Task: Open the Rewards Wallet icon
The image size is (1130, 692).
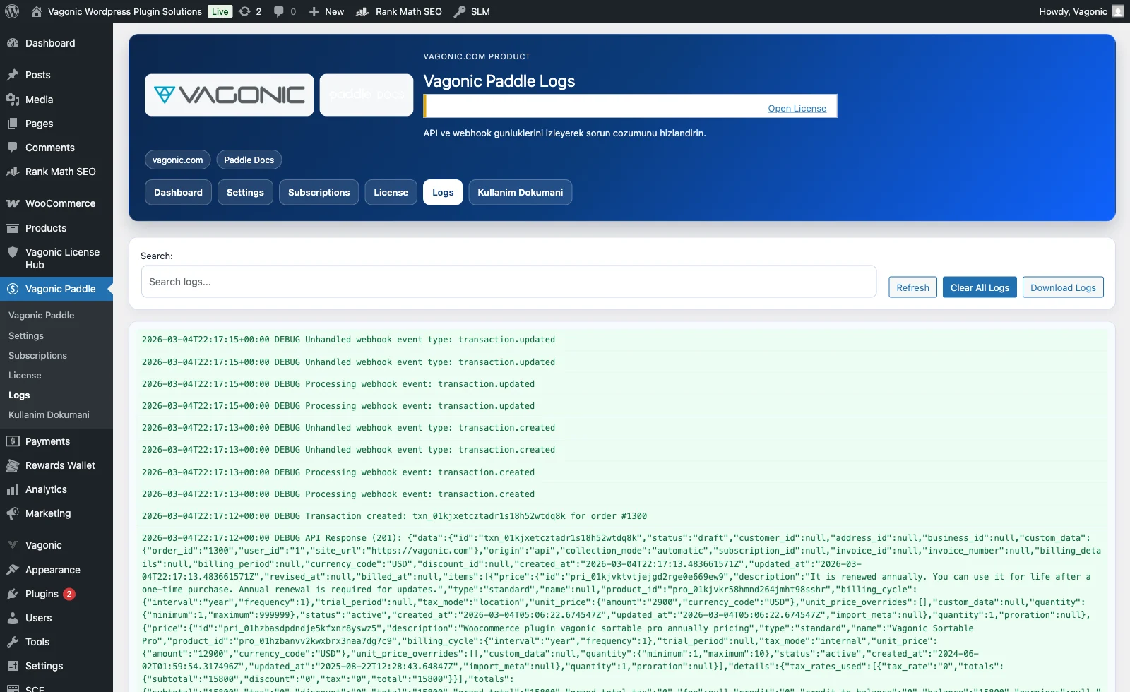Action: [13, 465]
